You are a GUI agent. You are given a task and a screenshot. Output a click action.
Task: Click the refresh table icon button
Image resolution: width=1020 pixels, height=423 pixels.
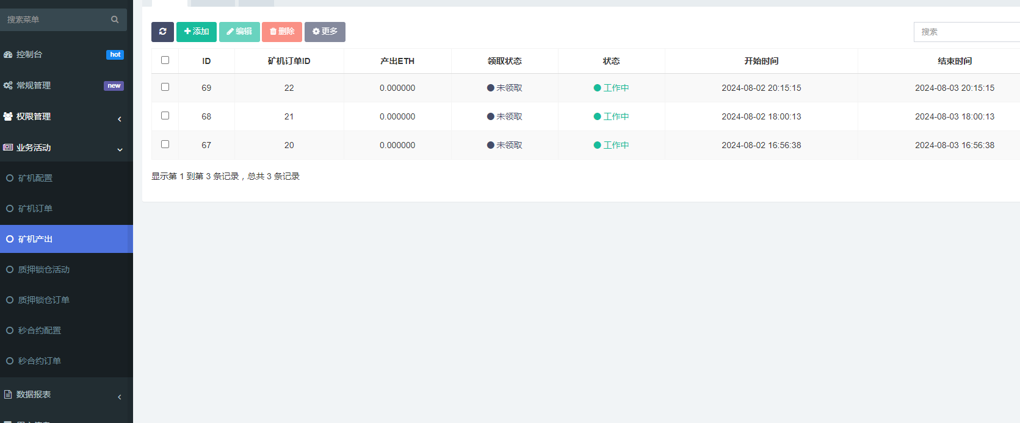(x=162, y=32)
